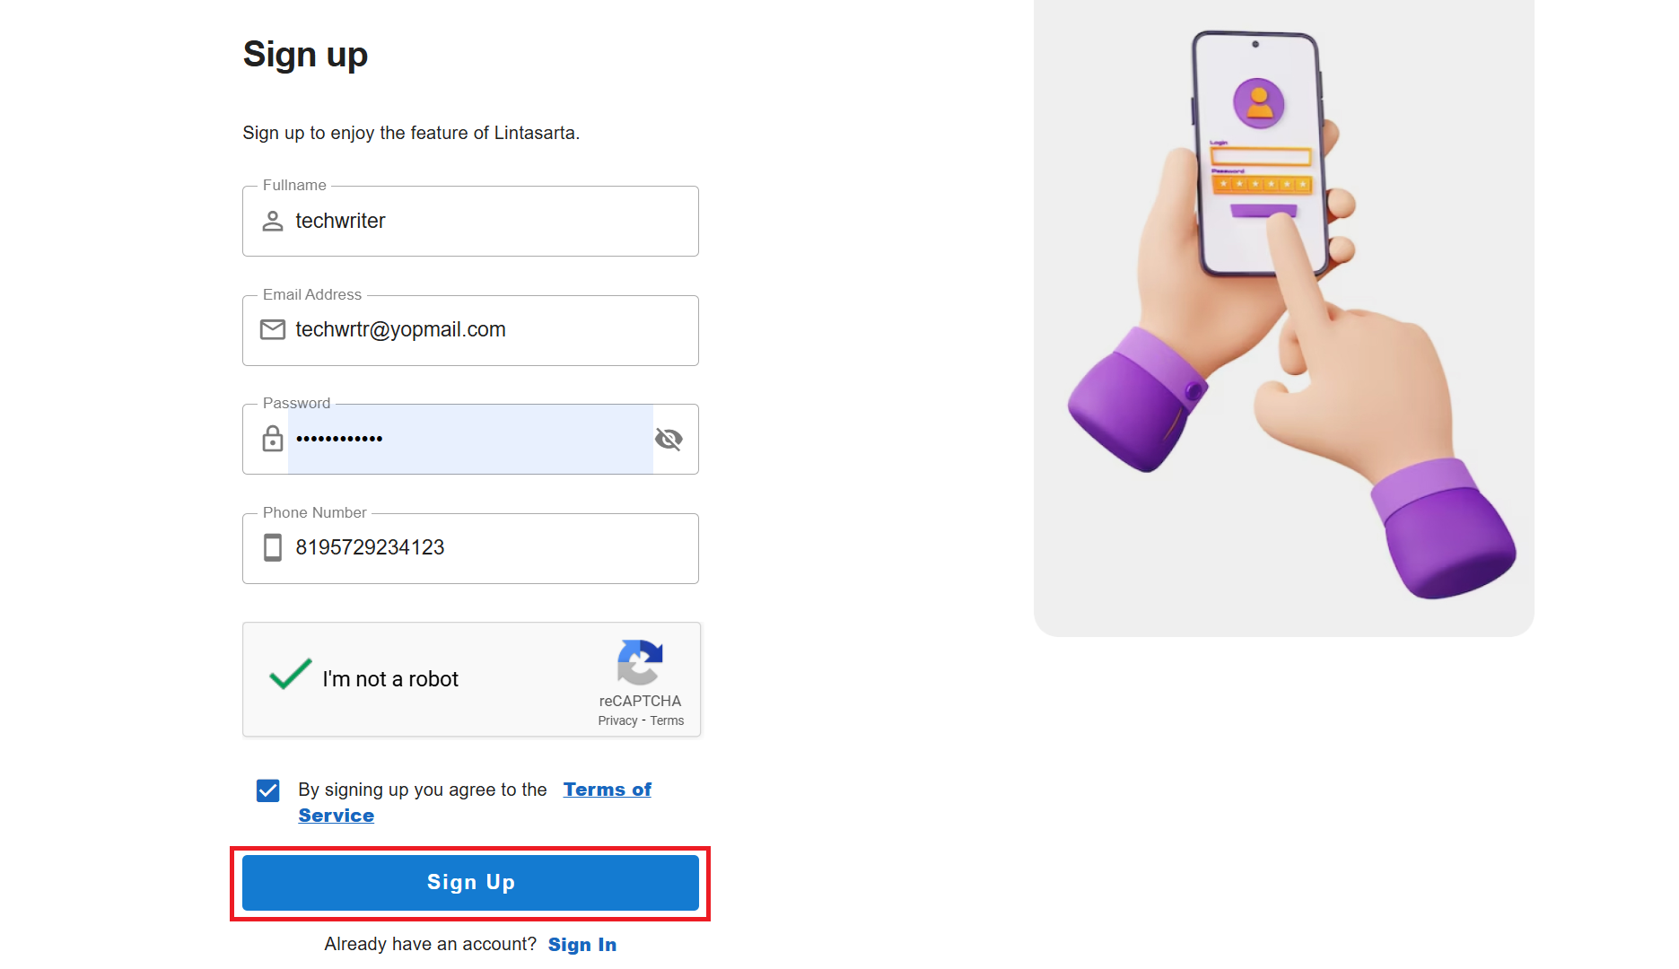Click the I'm not a robot label
This screenshot has height=969, width=1679.
point(390,679)
